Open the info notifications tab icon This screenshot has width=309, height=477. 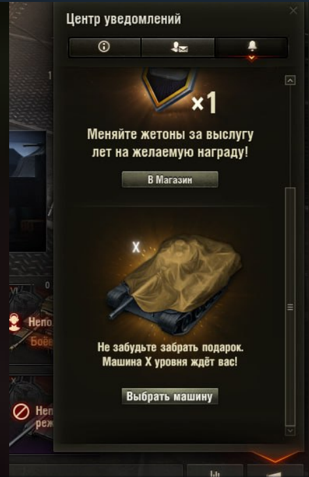pos(104,47)
